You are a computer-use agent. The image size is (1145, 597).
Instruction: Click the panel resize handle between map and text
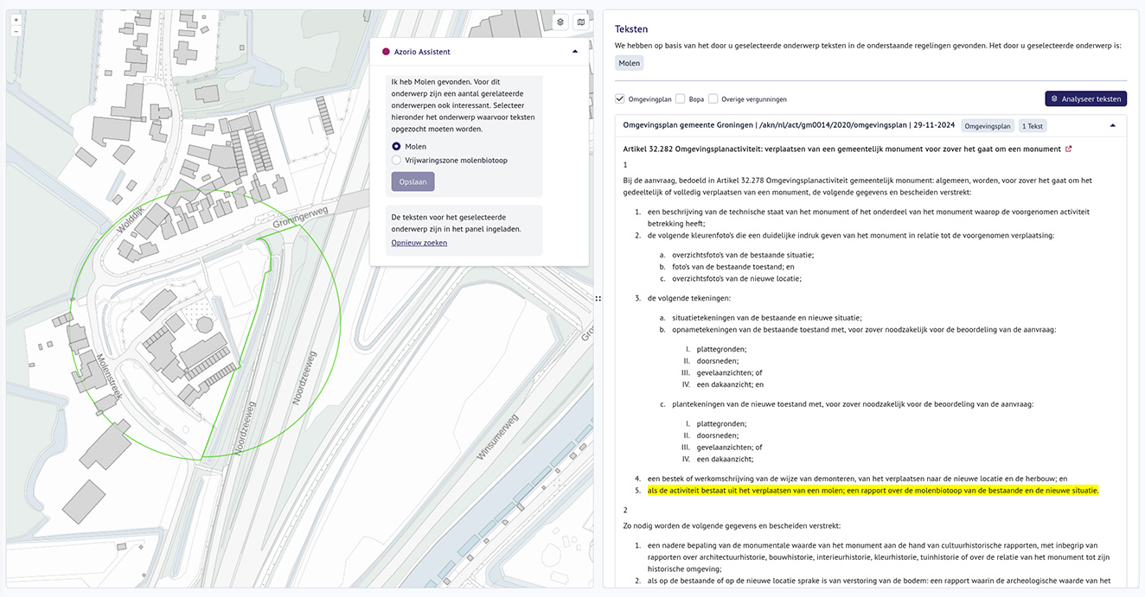coord(598,298)
